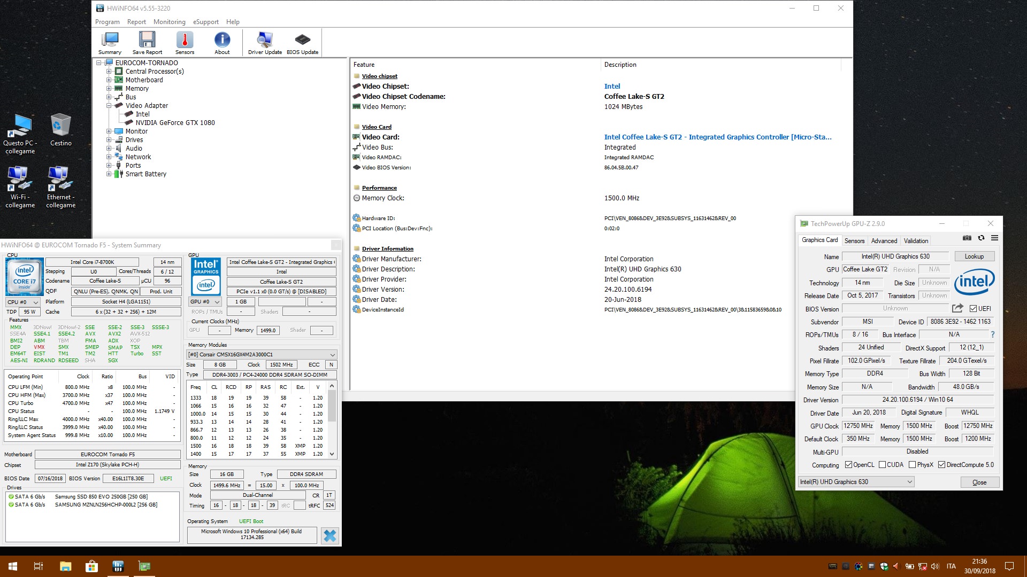Collapse the Video Adapter tree node

(x=109, y=106)
